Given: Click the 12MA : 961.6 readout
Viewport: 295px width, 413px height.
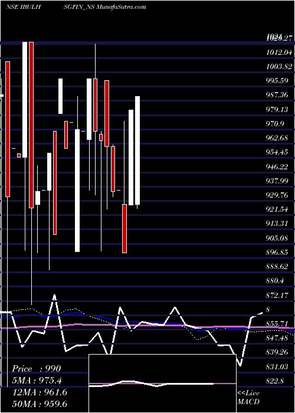Looking at the screenshot, I should [40, 392].
